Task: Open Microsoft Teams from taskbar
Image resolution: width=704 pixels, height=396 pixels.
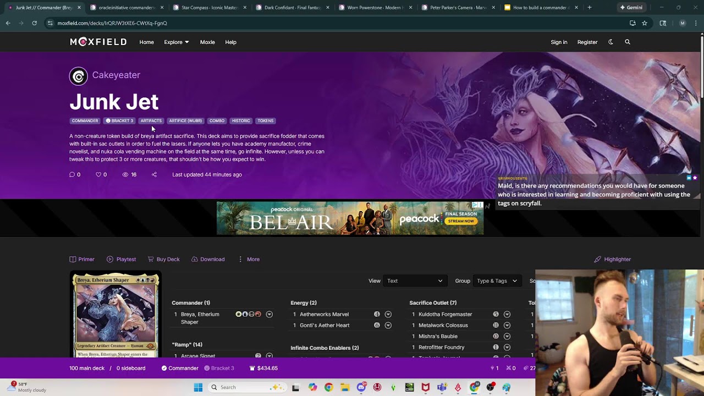Action: (442, 387)
